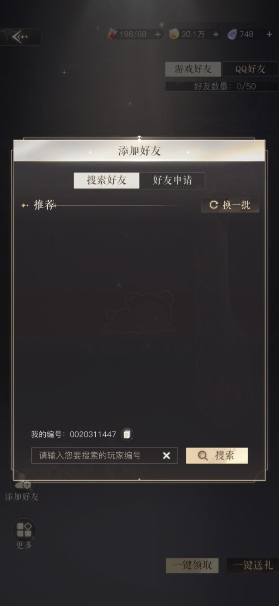Switch to the QQ好友 tab
The image size is (279, 606).
click(x=250, y=69)
